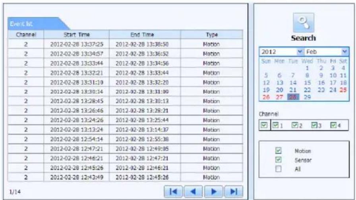
Task: Select calendar day 20
Action: [279, 90]
